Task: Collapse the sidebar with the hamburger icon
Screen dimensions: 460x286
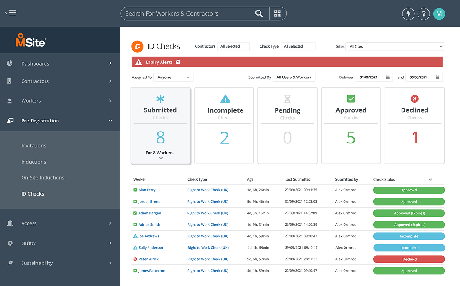Action: pyautogui.click(x=11, y=12)
